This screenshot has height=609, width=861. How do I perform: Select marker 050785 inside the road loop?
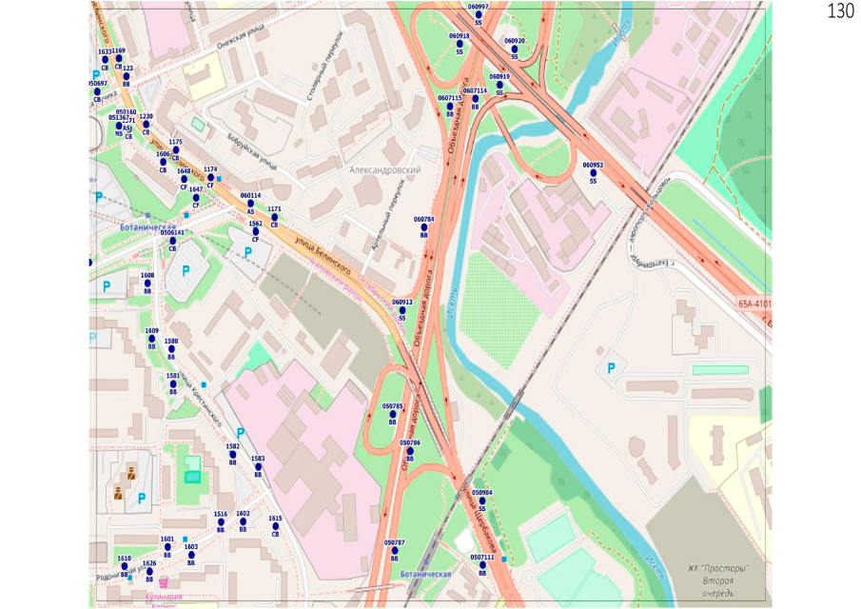[x=392, y=415]
